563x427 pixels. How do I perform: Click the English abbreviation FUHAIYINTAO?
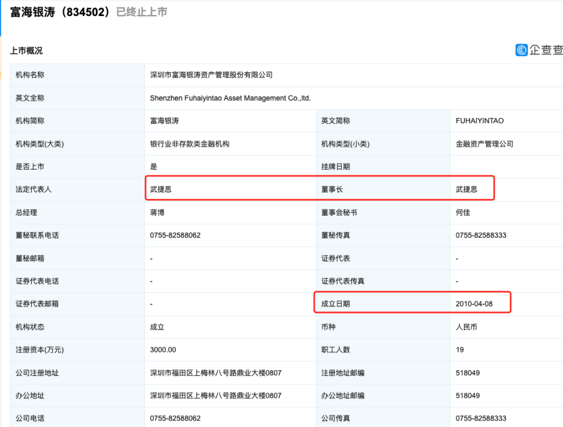[480, 121]
